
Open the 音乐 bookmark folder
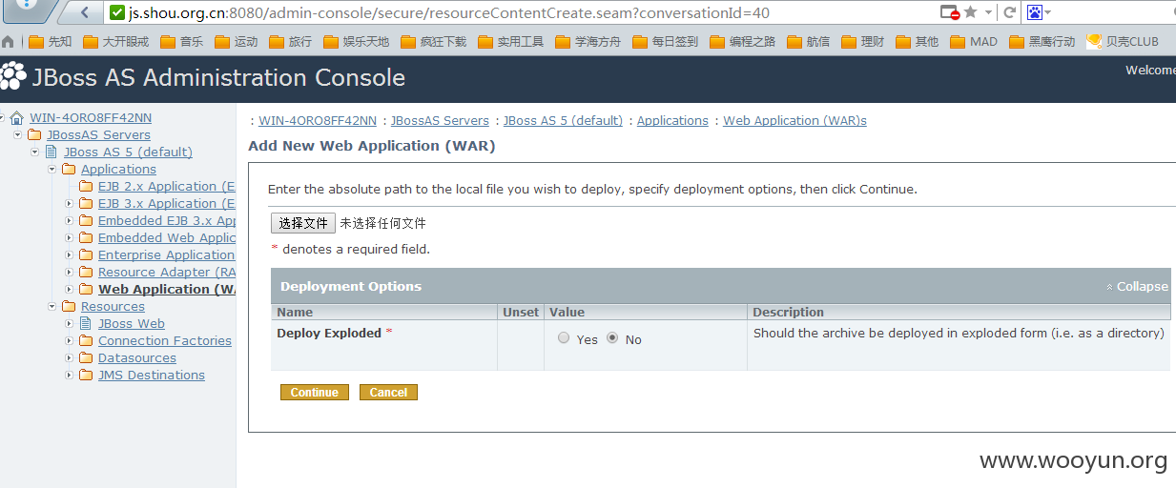click(181, 42)
